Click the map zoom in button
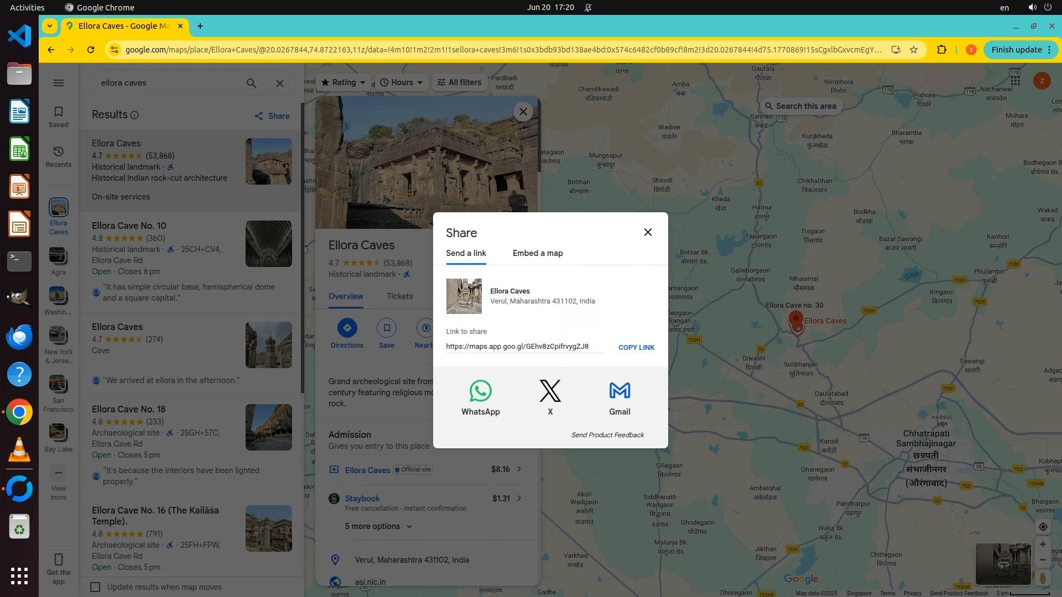 (x=1043, y=544)
